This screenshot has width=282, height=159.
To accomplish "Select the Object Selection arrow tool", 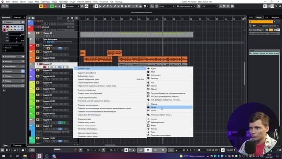I will click(96, 6).
